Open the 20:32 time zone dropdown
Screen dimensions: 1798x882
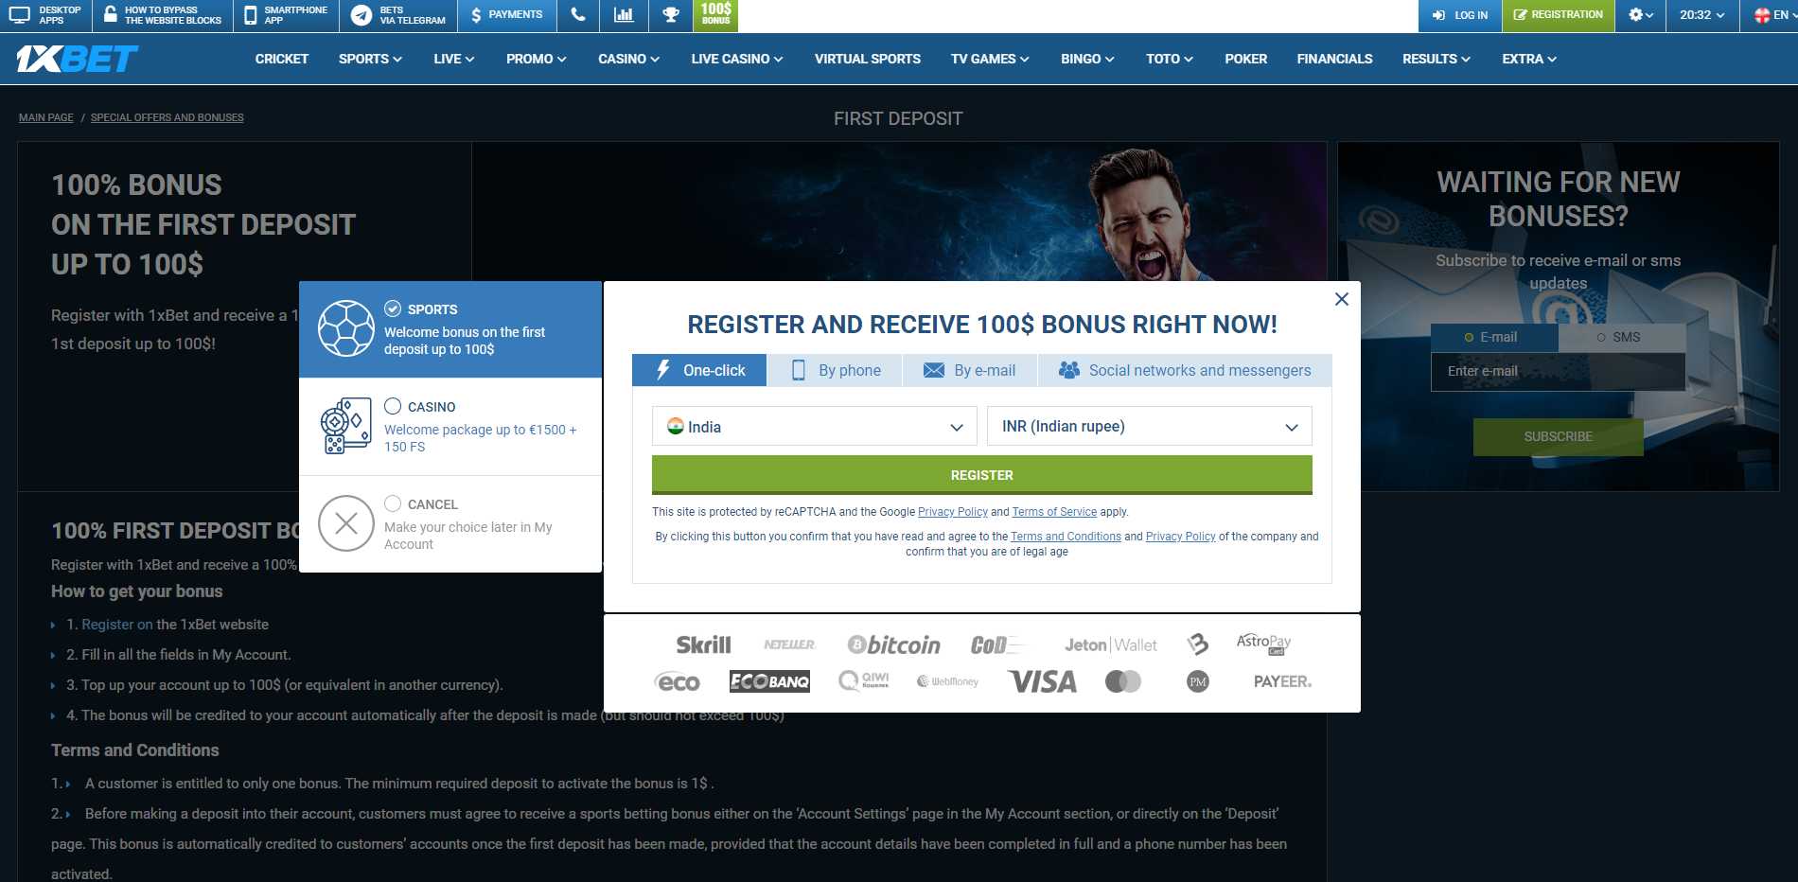click(1702, 15)
